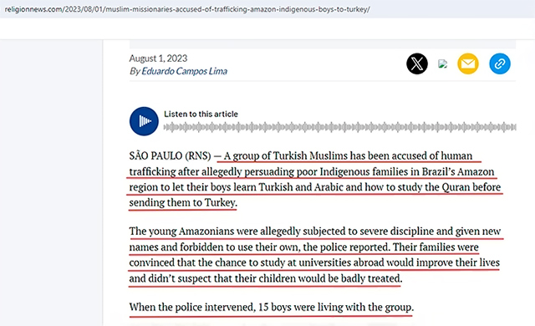Click the broken image share icon
The width and height of the screenshot is (535, 326).
pyautogui.click(x=442, y=64)
